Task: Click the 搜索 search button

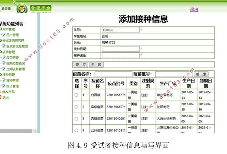Action: (x=201, y=74)
